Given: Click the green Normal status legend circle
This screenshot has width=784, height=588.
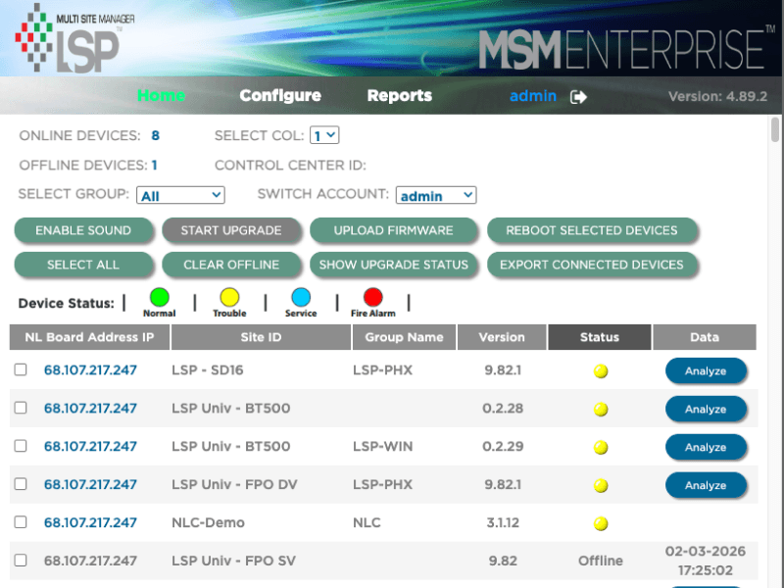Looking at the screenshot, I should (x=160, y=297).
